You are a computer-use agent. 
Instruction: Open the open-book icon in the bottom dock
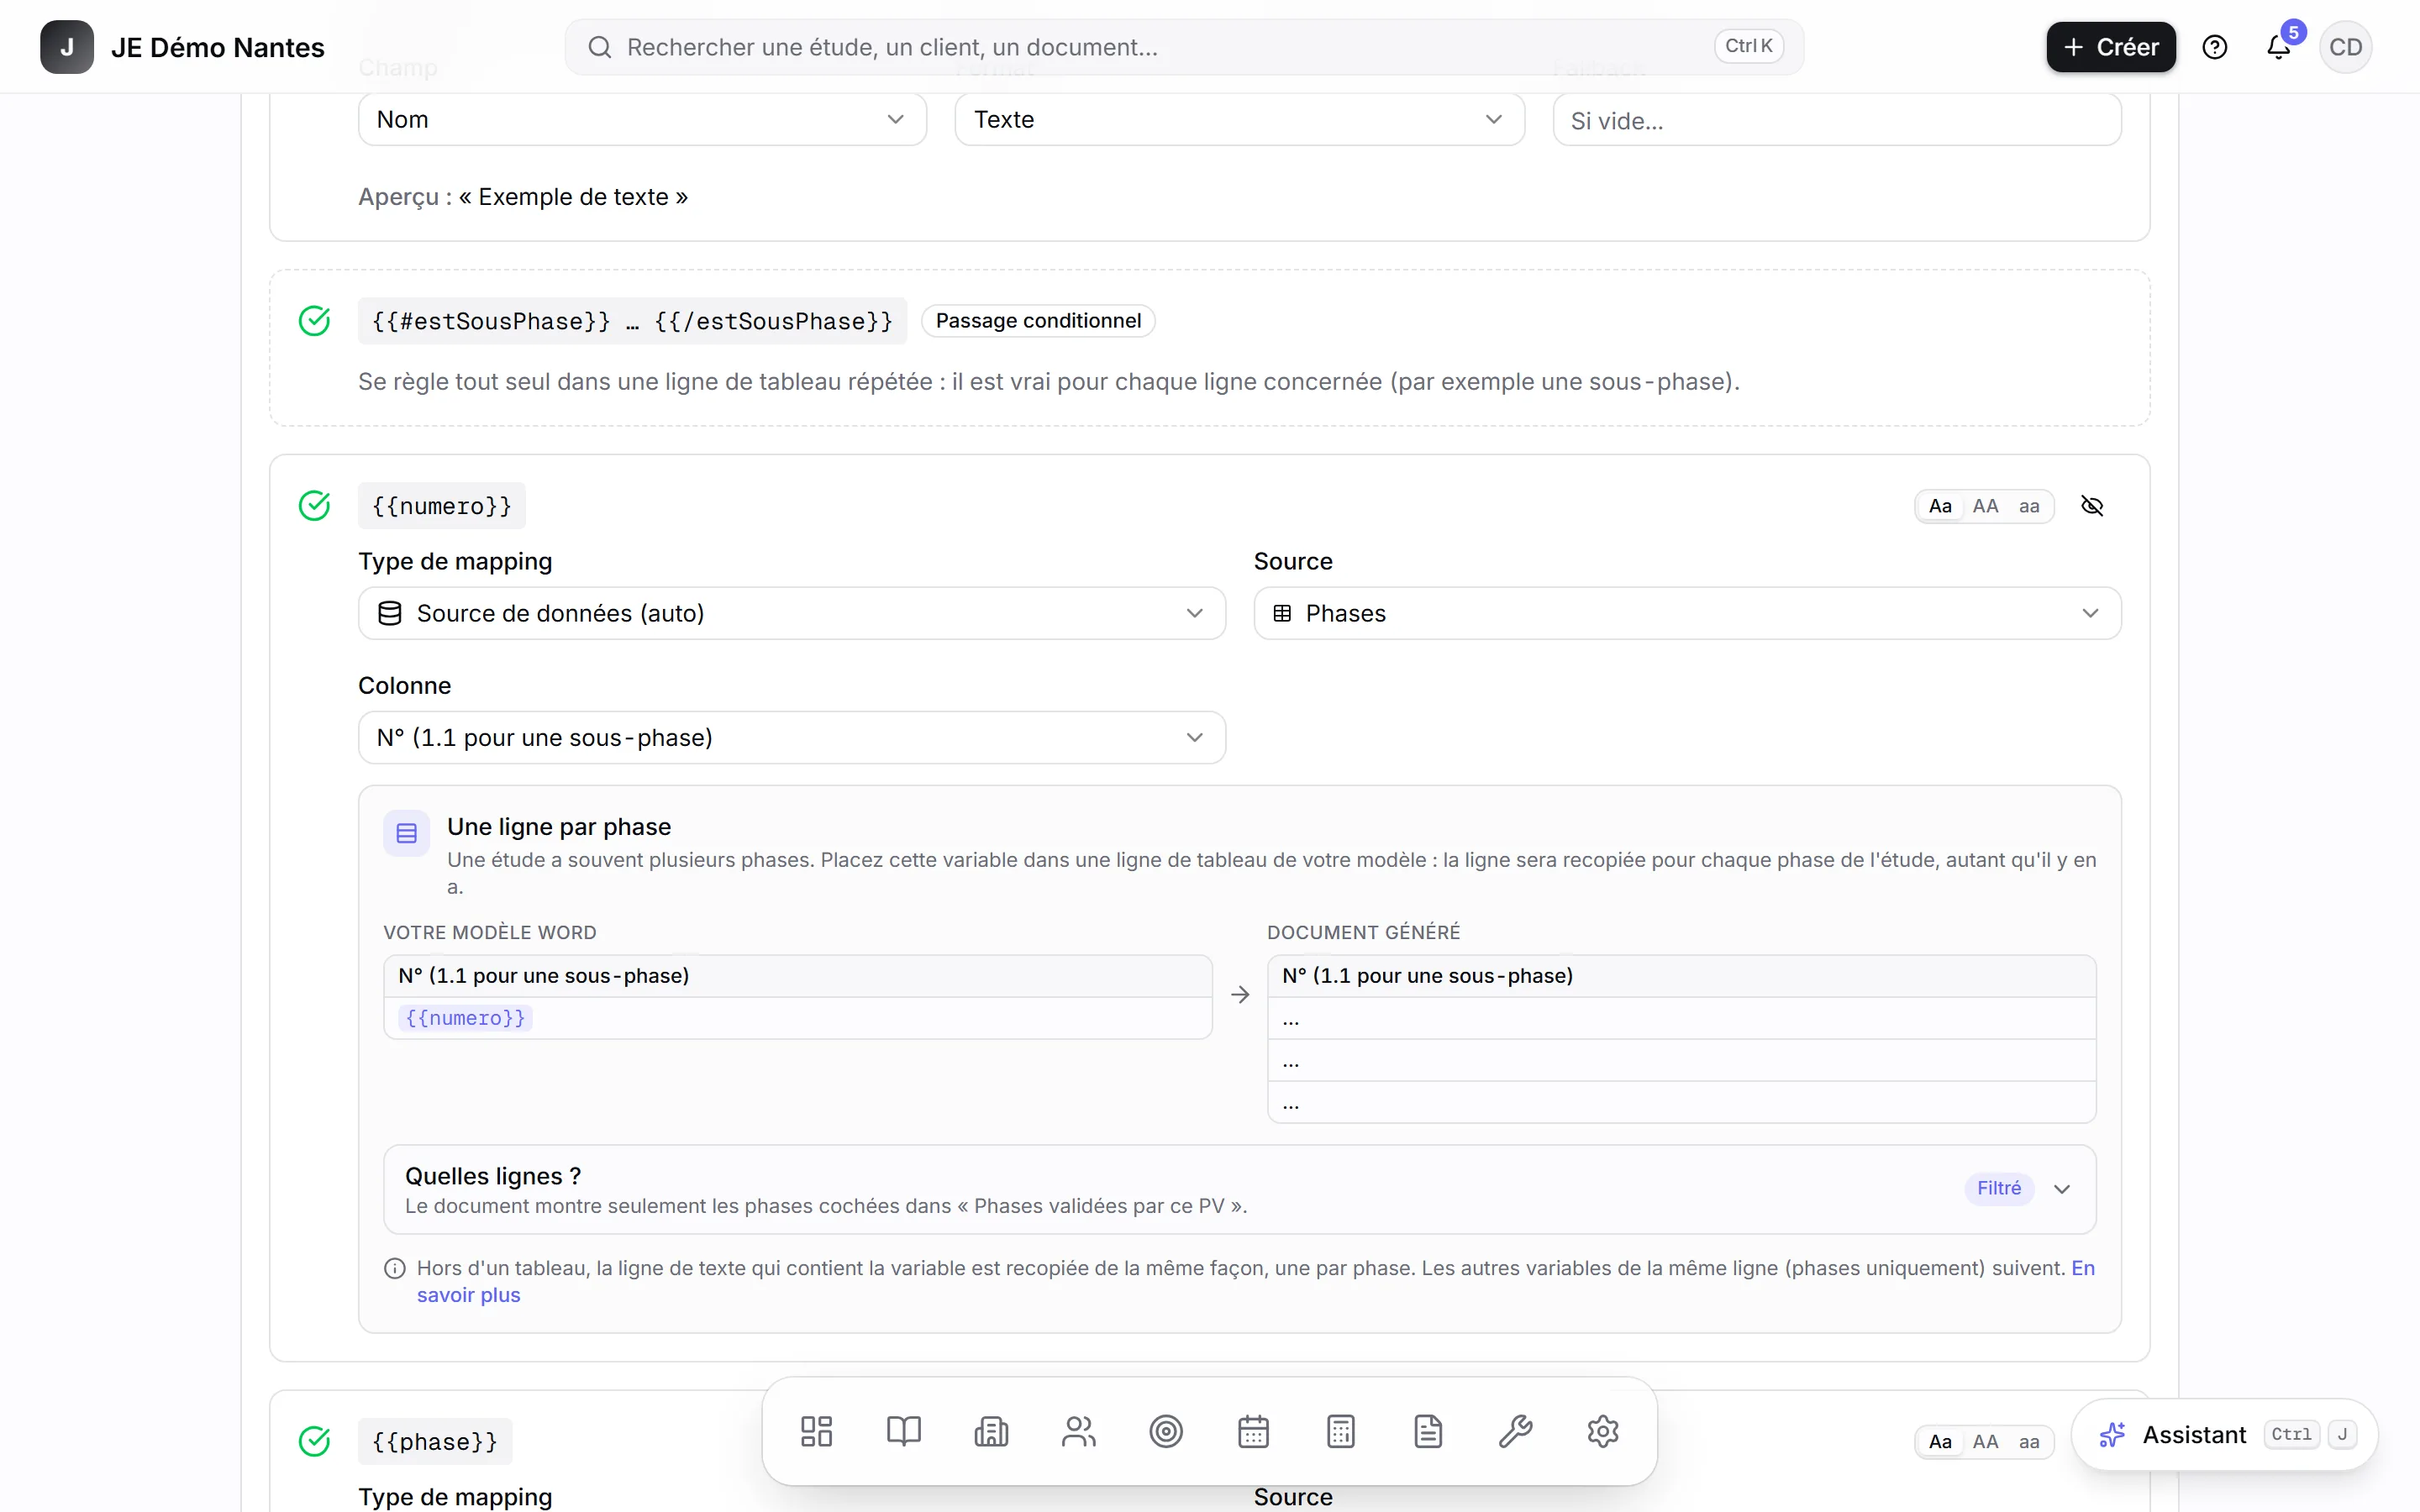pyautogui.click(x=904, y=1431)
